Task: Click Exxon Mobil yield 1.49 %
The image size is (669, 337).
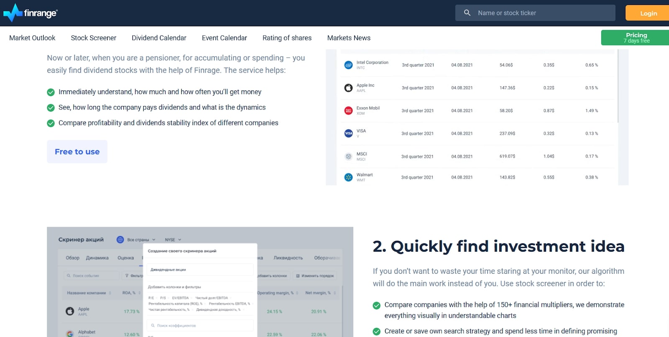Action: tap(592, 111)
